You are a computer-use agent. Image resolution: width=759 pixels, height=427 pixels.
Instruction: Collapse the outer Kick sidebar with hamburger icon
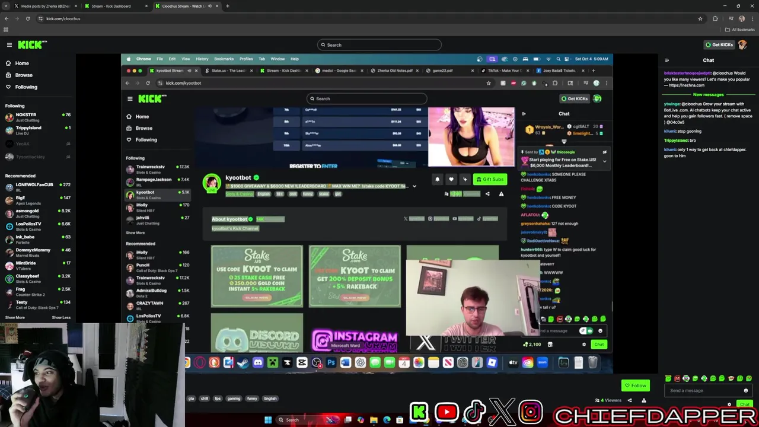point(9,44)
